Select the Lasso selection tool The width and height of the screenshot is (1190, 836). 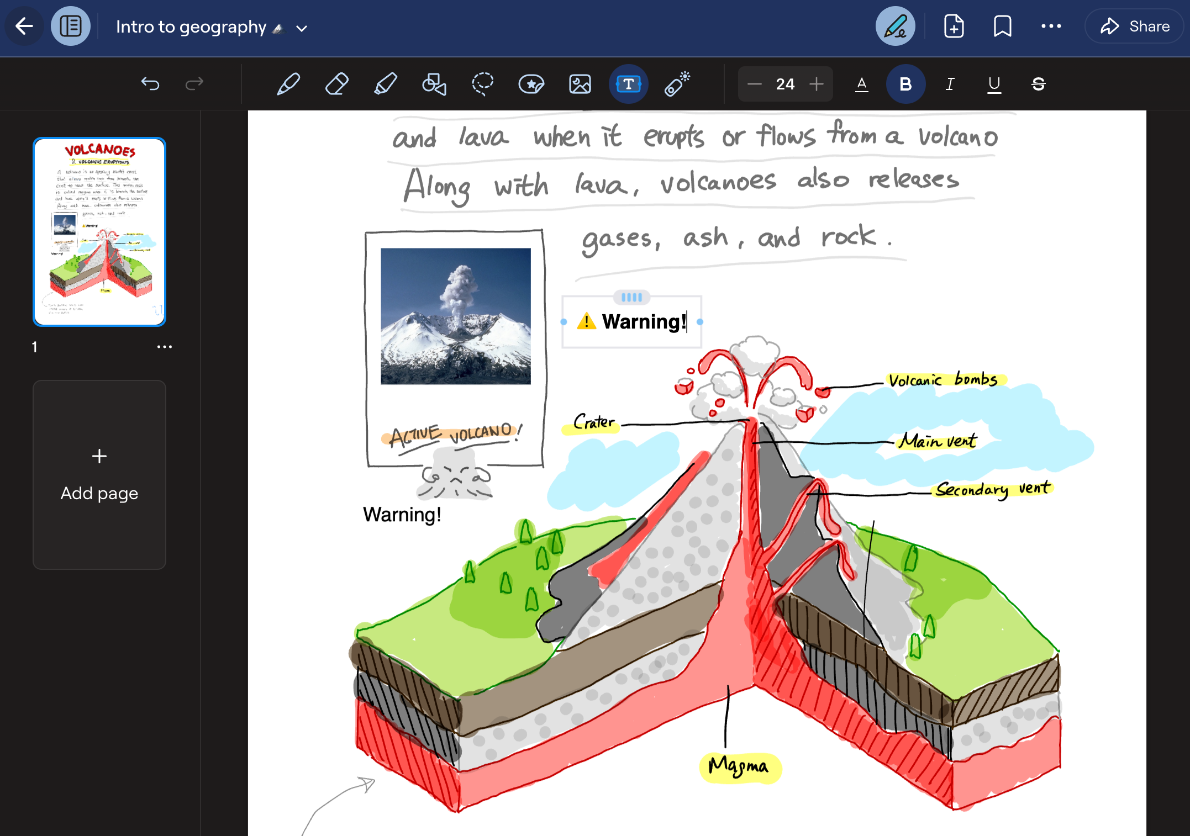(482, 83)
